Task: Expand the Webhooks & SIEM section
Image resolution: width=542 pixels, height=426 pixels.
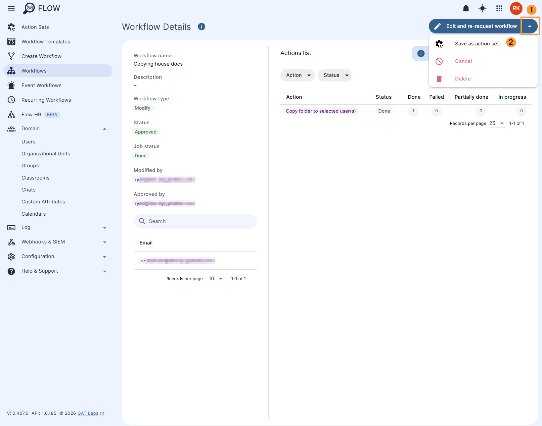Action: [x=105, y=242]
